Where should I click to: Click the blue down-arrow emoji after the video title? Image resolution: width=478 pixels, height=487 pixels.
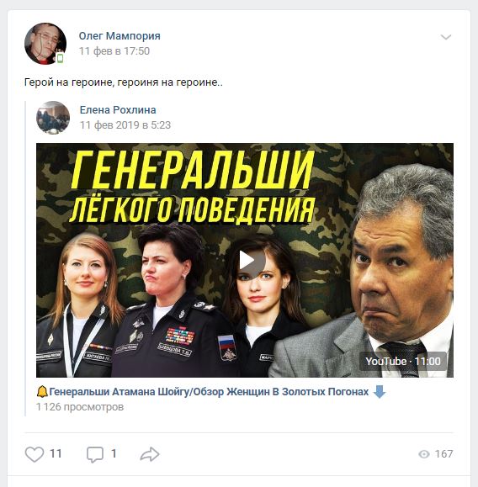380,392
